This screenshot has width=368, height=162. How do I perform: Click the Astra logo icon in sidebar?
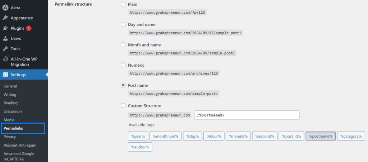click(x=5, y=8)
